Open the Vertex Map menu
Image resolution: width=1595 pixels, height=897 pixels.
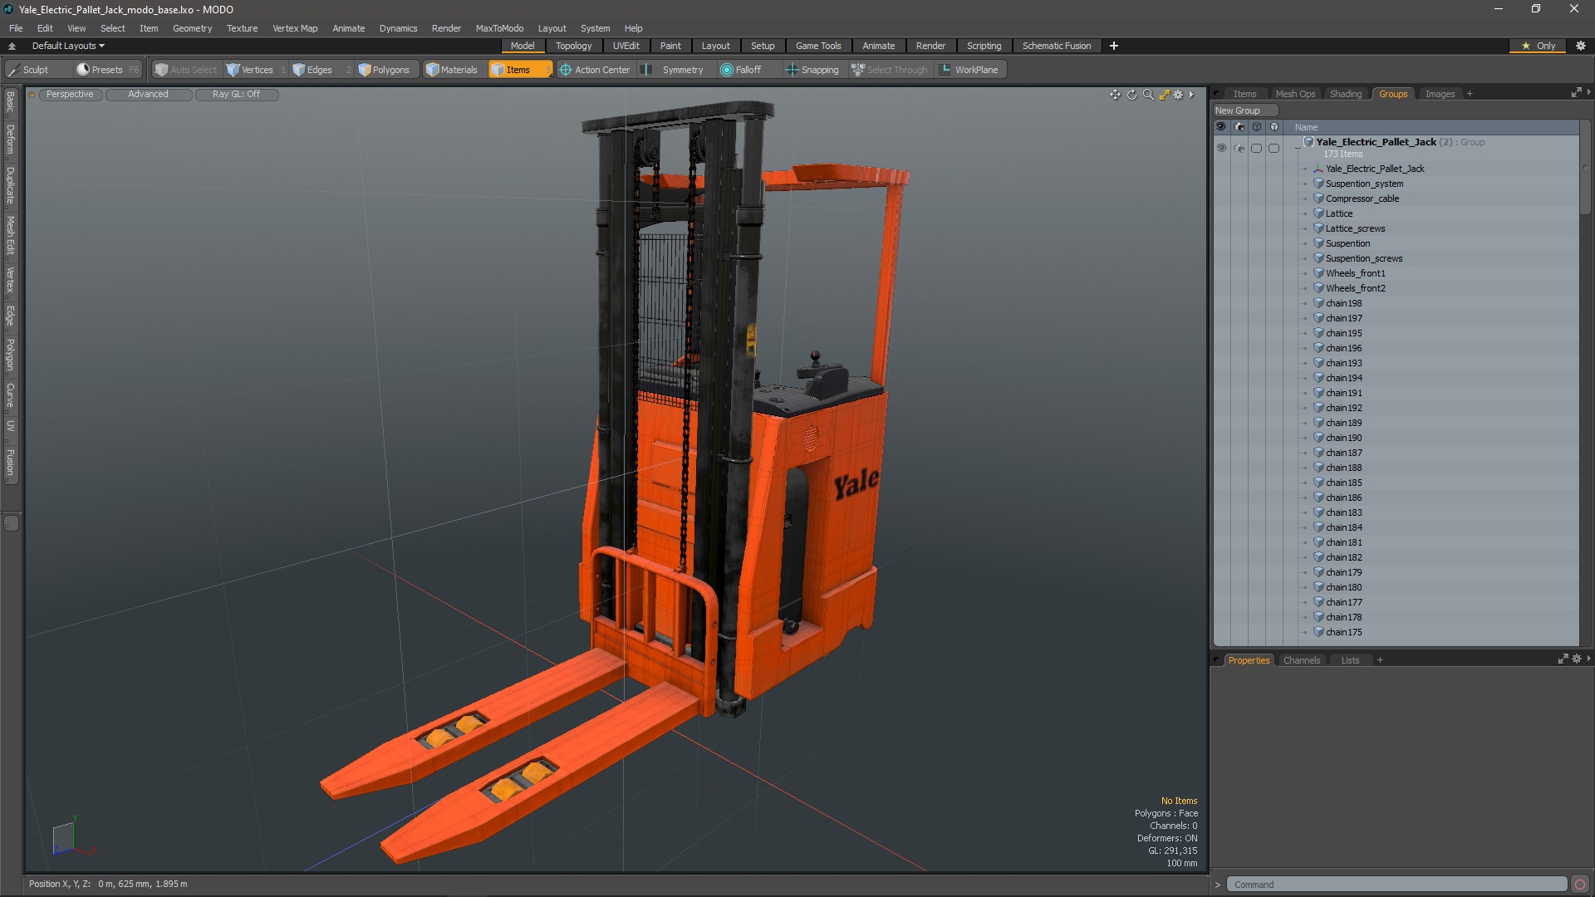tap(295, 28)
